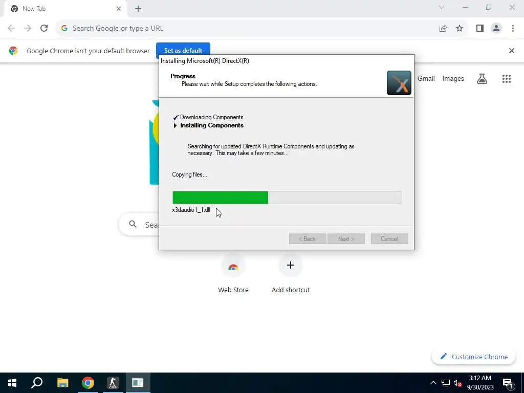Click the Installing Components arrow marker

pyautogui.click(x=175, y=126)
